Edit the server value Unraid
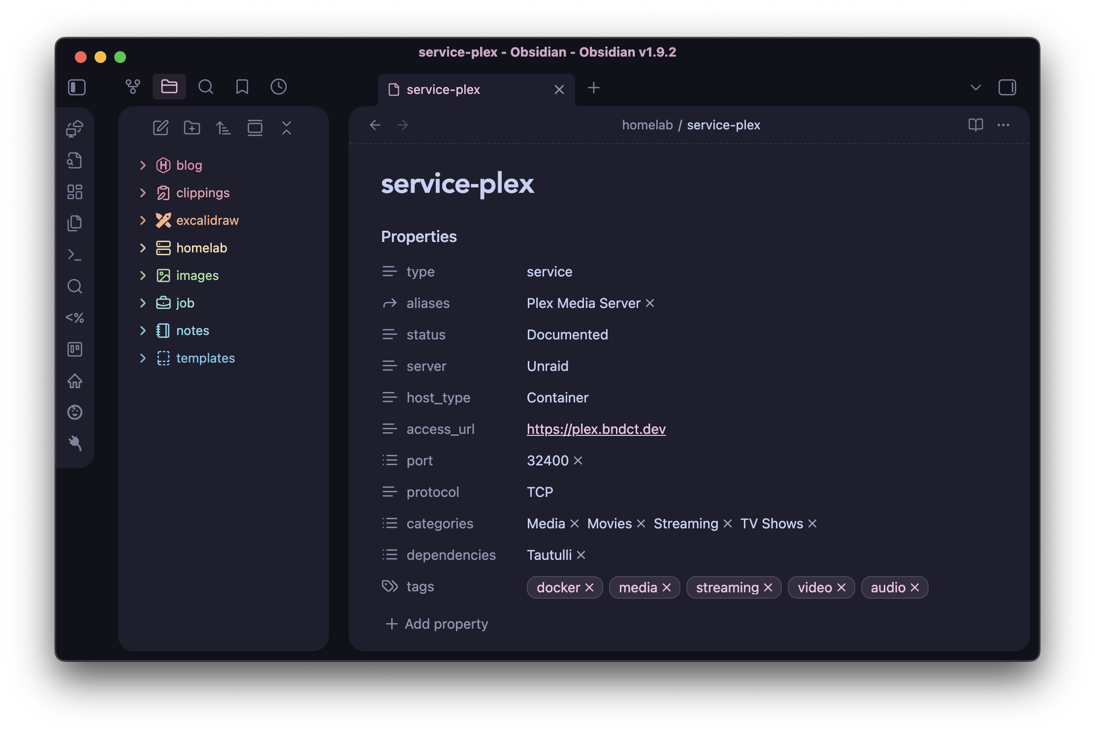Image resolution: width=1095 pixels, height=734 pixels. click(547, 366)
